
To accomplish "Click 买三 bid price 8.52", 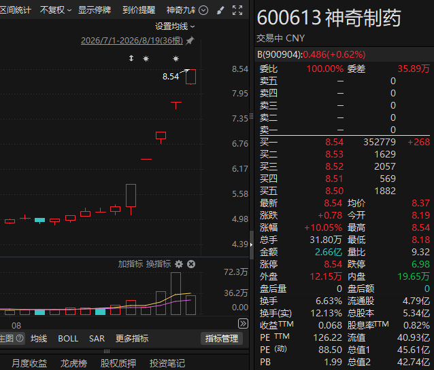I will (335, 166).
